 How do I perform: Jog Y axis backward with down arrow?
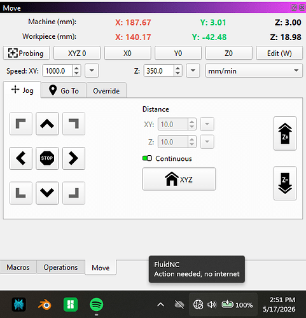tap(47, 193)
